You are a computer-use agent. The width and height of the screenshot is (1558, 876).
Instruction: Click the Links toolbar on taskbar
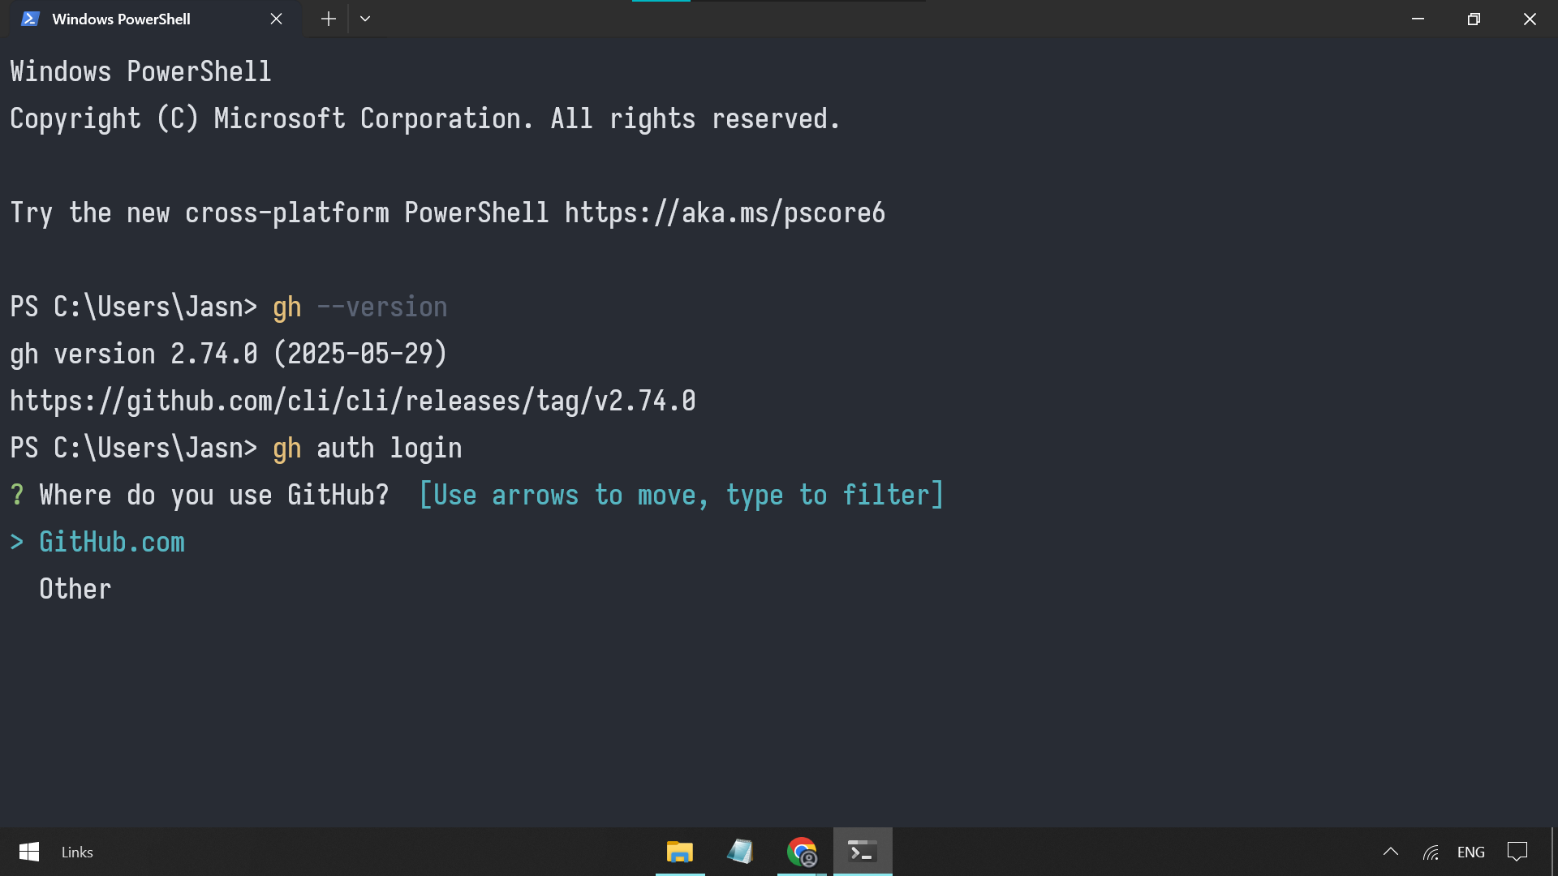(77, 852)
